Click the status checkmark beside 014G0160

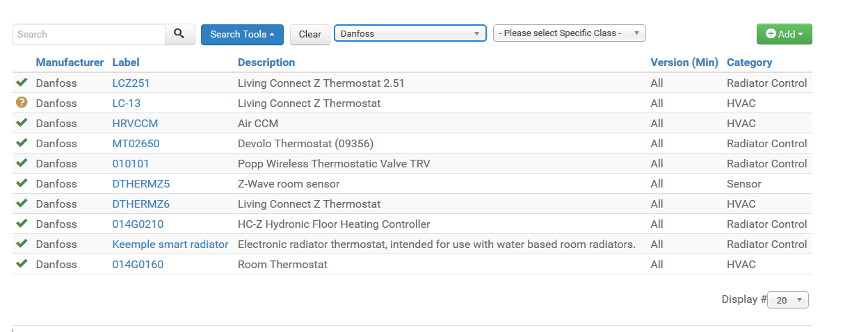(22, 264)
